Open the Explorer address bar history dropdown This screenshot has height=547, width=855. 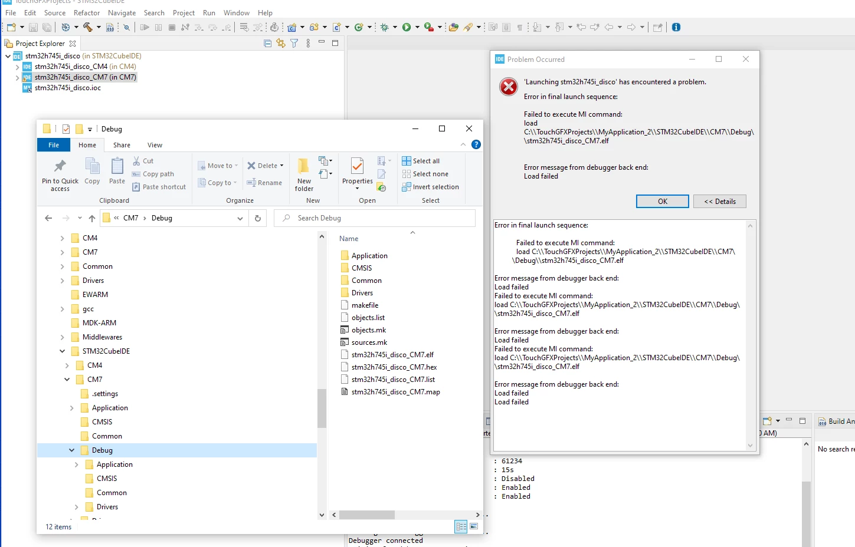pyautogui.click(x=240, y=218)
